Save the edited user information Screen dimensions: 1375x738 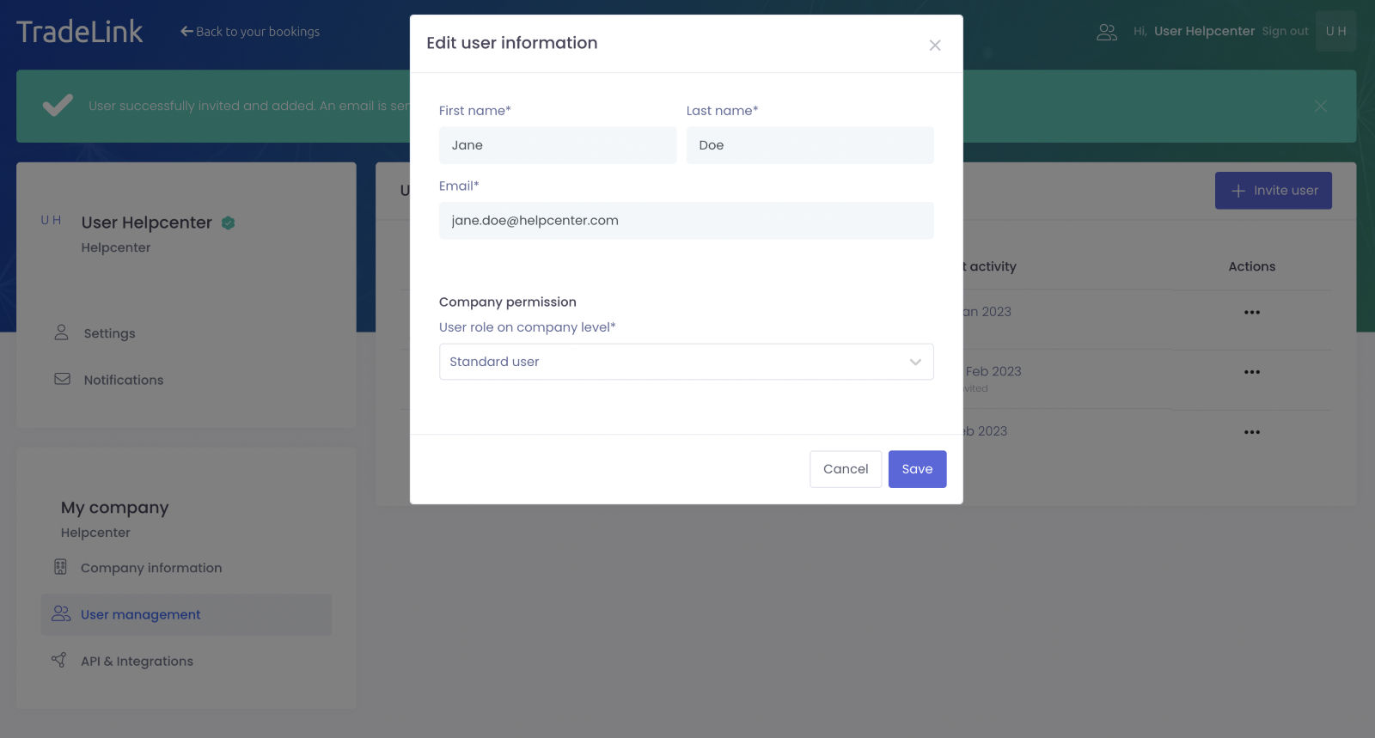click(x=917, y=469)
